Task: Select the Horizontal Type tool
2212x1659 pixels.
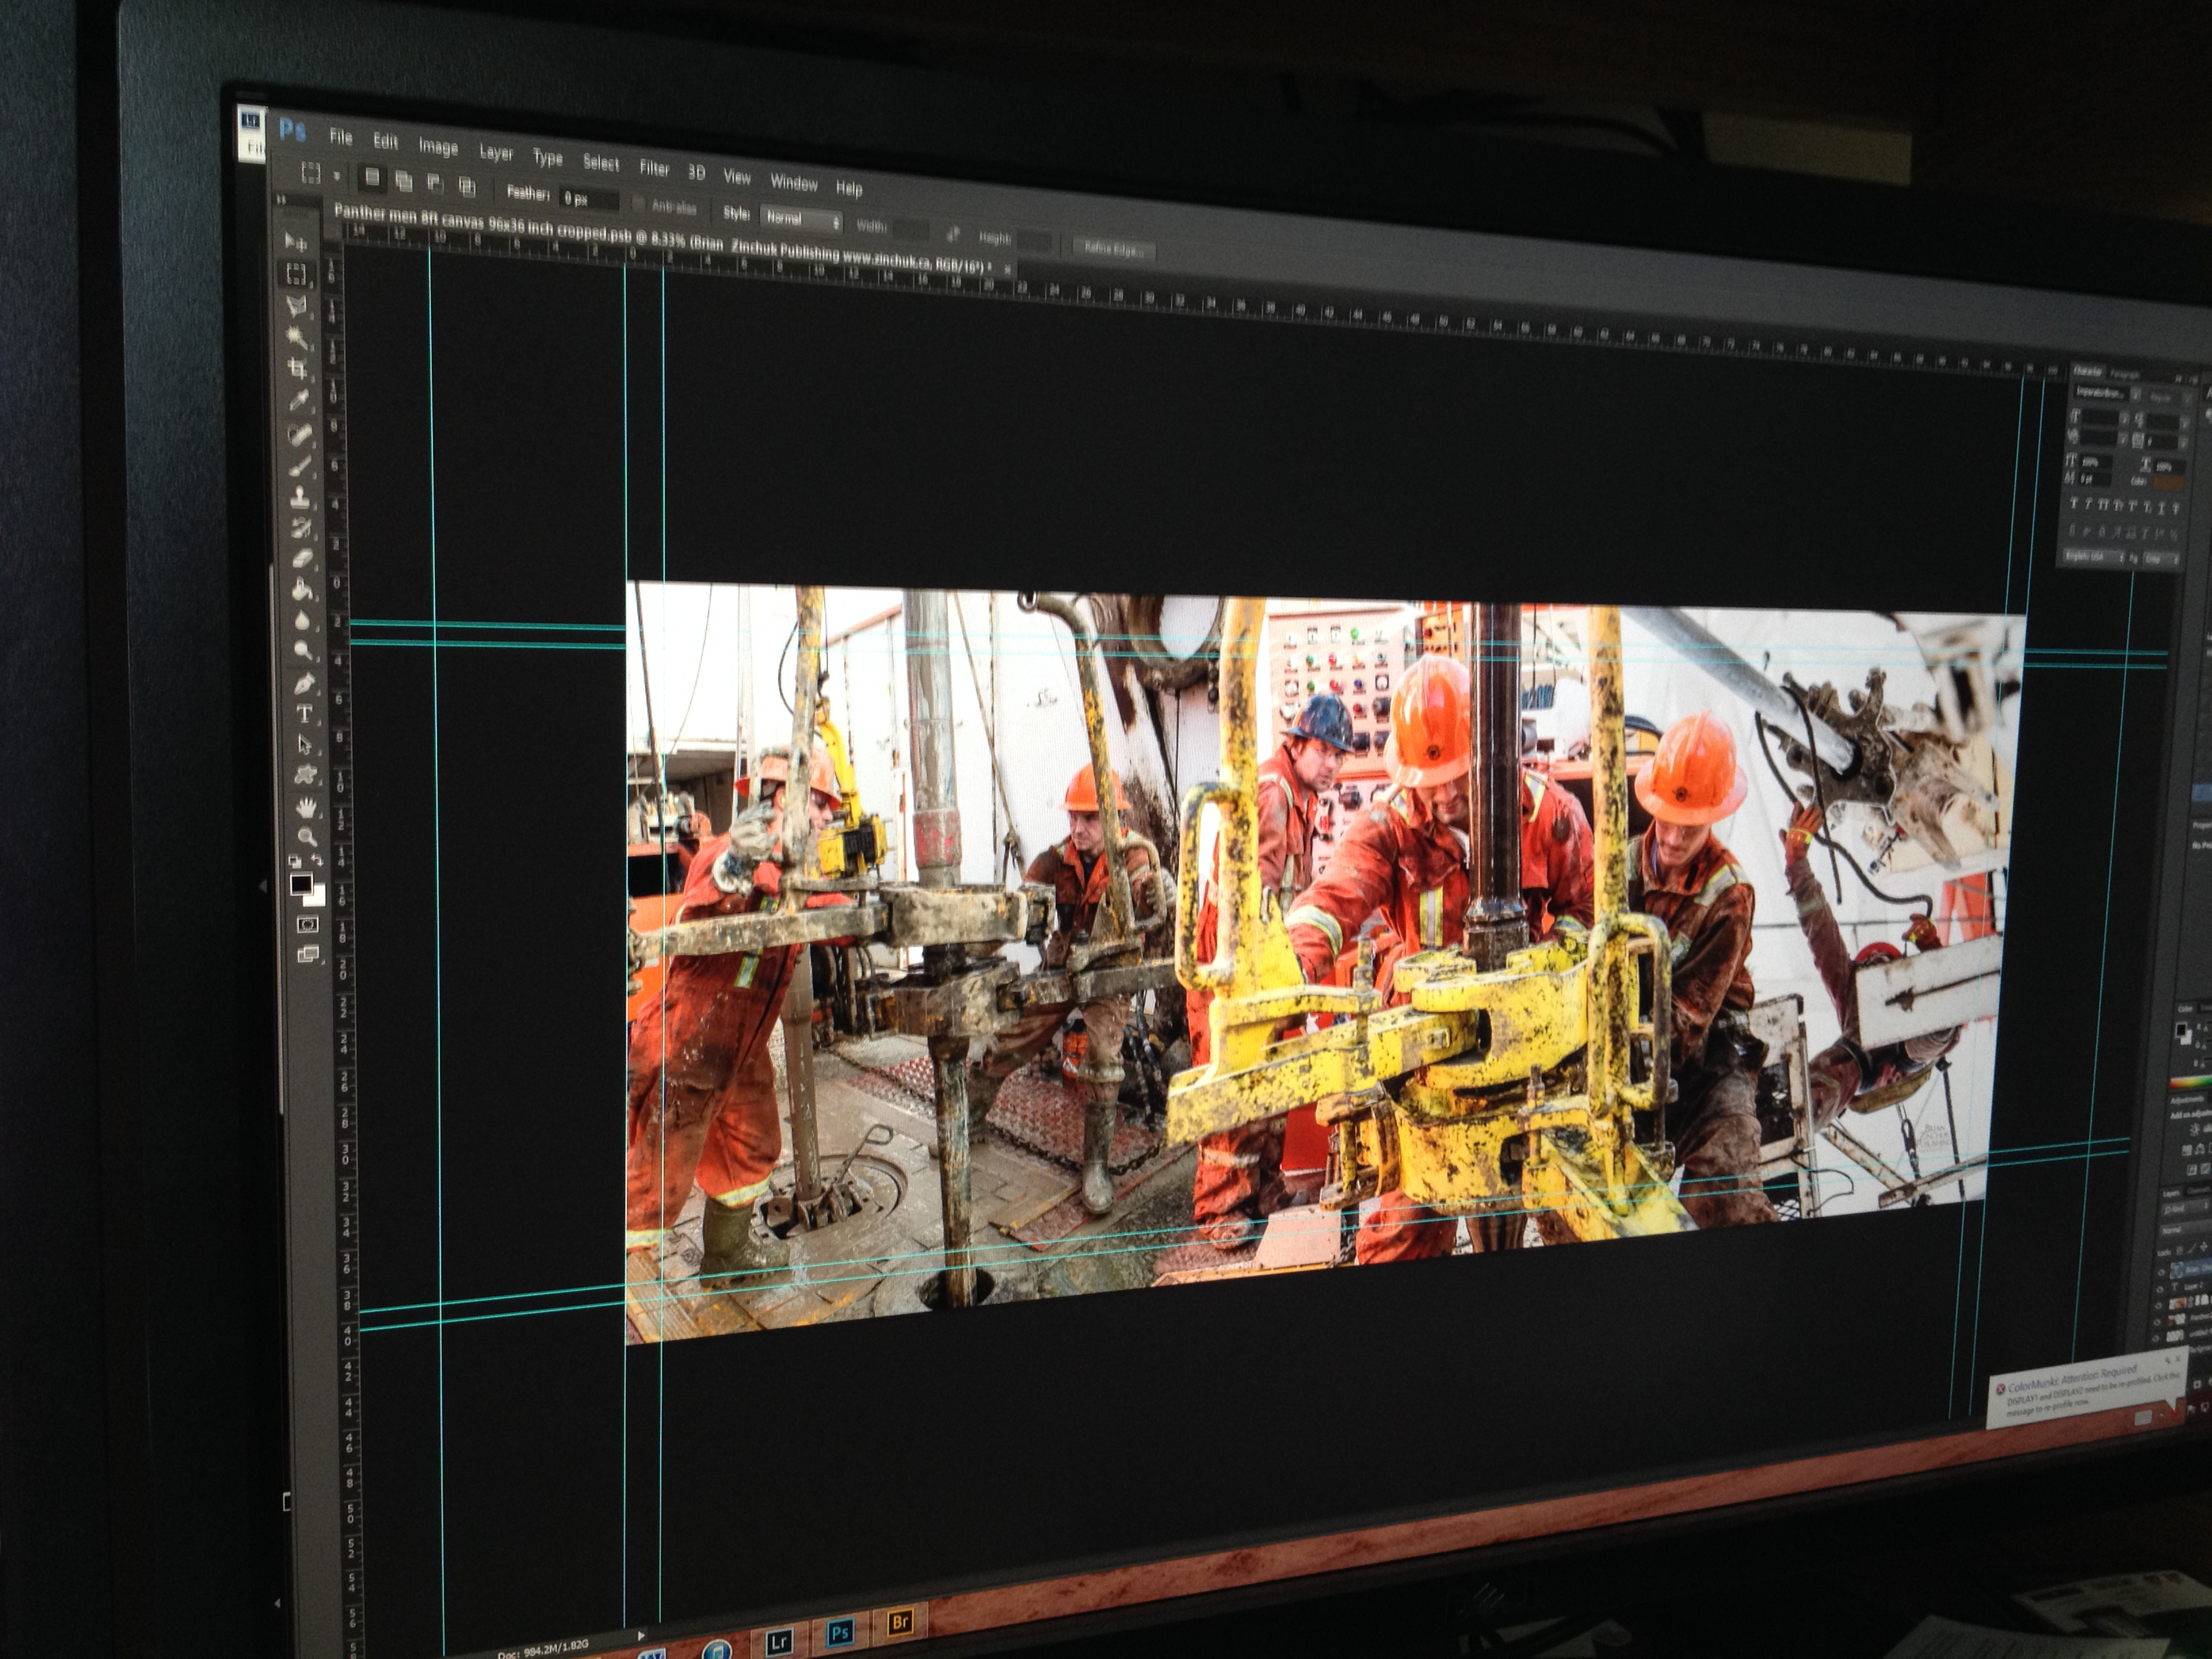Action: [x=304, y=714]
